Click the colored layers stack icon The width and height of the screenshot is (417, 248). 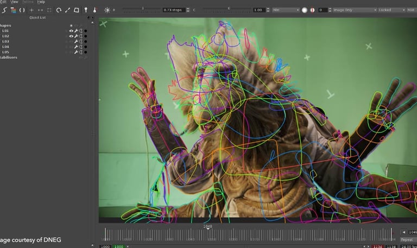[x=13, y=10]
